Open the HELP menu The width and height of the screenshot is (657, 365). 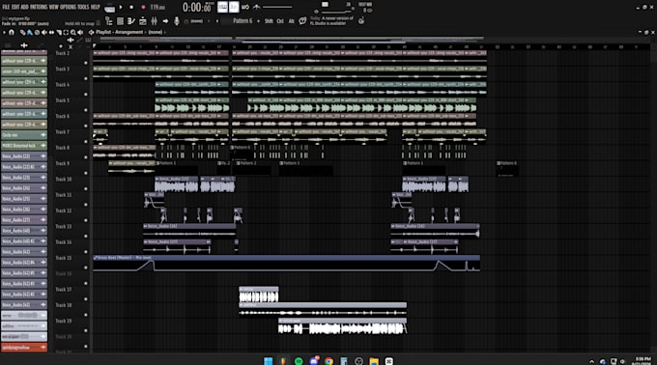coord(96,7)
